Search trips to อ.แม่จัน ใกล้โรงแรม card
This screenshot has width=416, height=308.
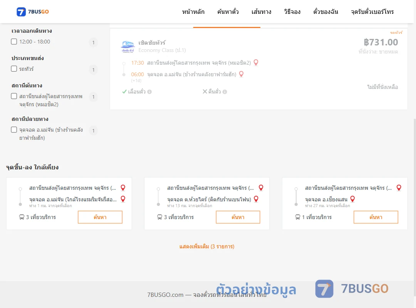click(x=100, y=217)
